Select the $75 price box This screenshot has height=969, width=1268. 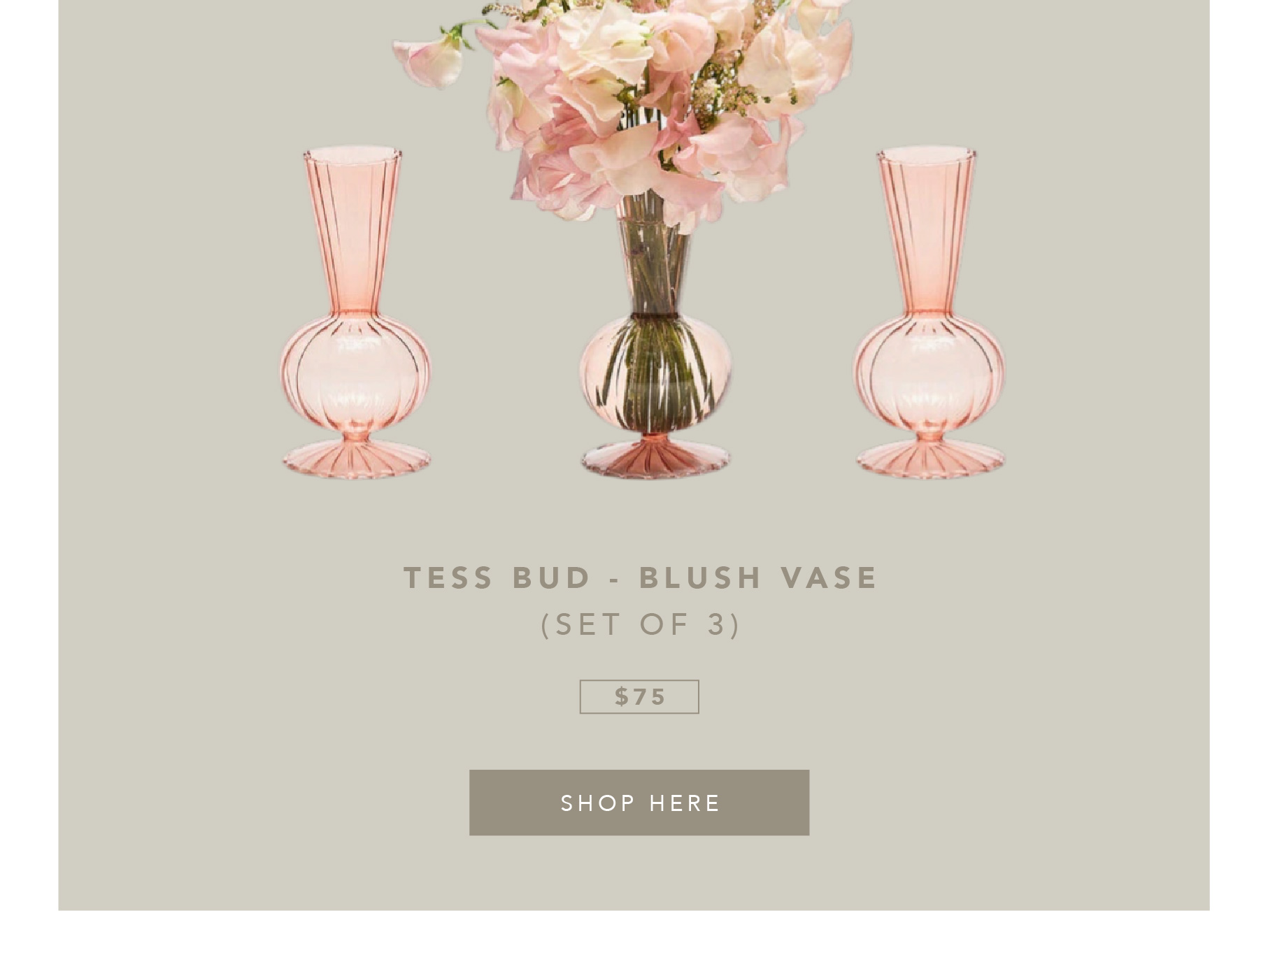pyautogui.click(x=639, y=696)
